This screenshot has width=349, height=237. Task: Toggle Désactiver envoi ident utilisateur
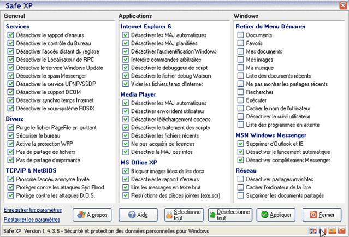tap(126, 111)
